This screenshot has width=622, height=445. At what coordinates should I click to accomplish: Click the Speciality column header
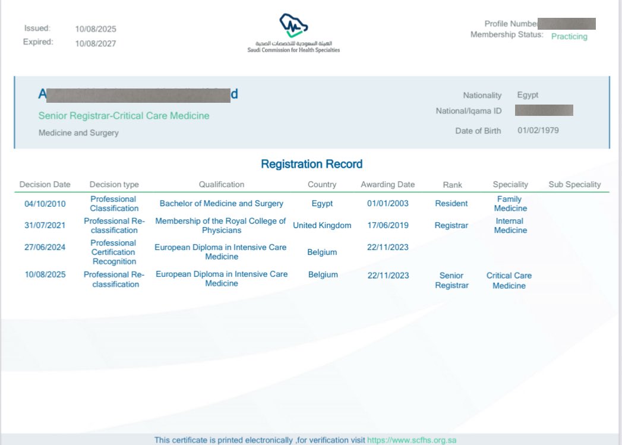click(510, 184)
